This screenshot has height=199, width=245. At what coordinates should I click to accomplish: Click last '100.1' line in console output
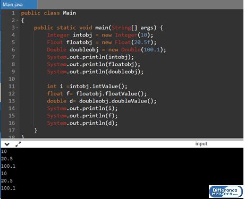click(x=9, y=188)
